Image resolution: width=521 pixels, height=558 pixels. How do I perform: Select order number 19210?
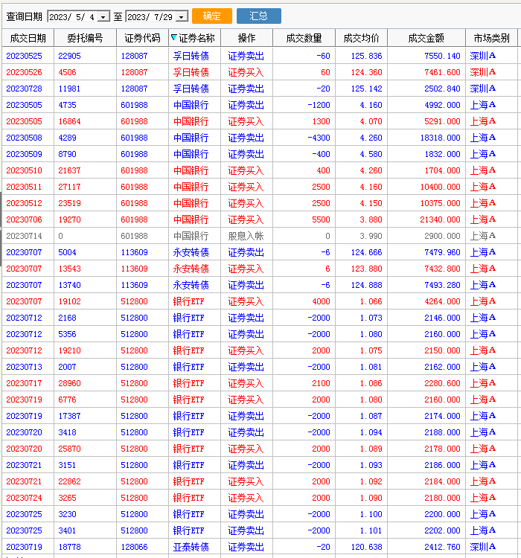pyautogui.click(x=69, y=350)
